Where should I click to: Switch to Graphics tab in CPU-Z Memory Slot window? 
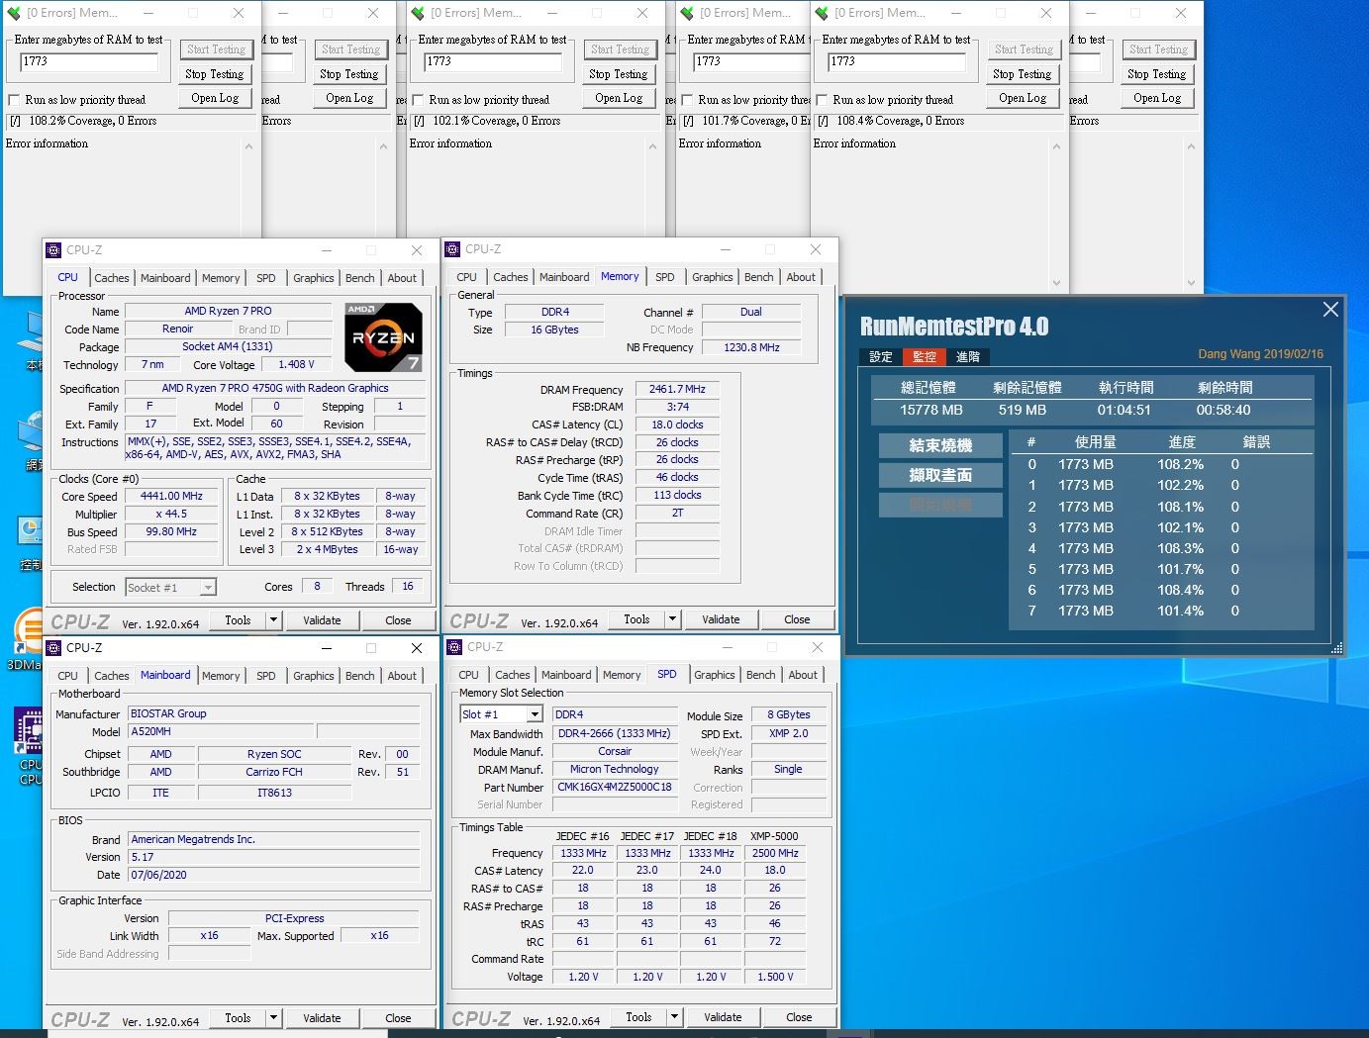tap(715, 675)
